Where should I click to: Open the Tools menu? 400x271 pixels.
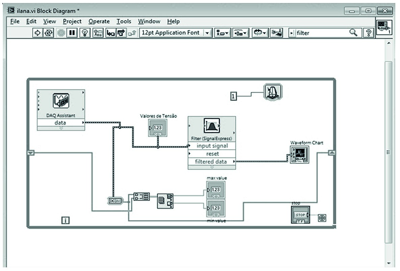124,22
